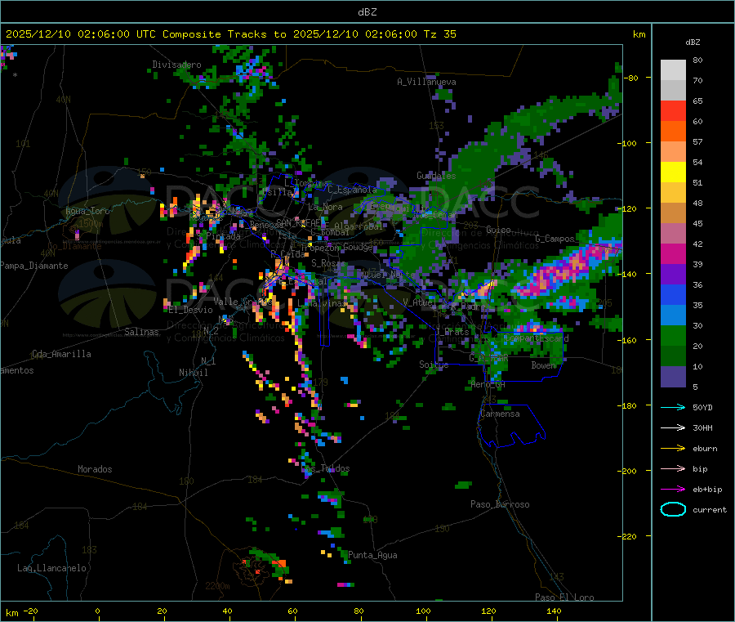
Task: Click the Punta_Agua map label
Action: coord(372,555)
